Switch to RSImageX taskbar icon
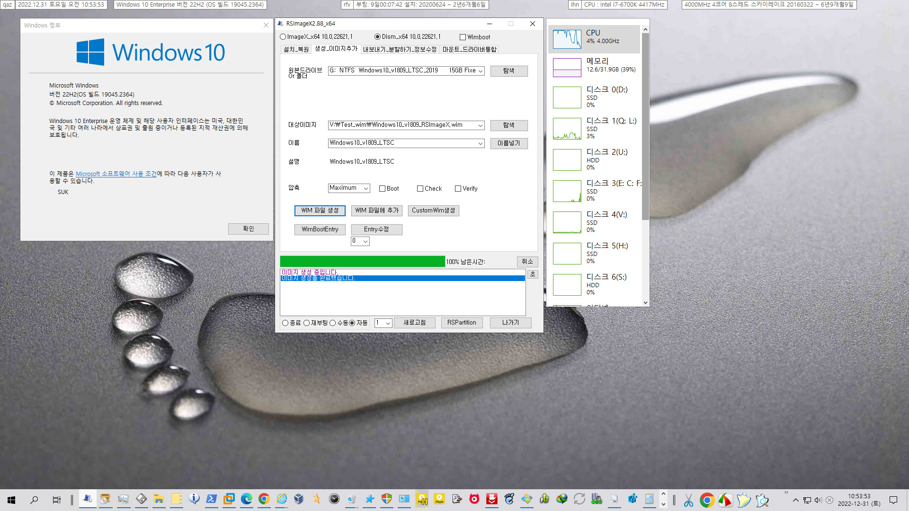The image size is (909, 511). pos(88,499)
